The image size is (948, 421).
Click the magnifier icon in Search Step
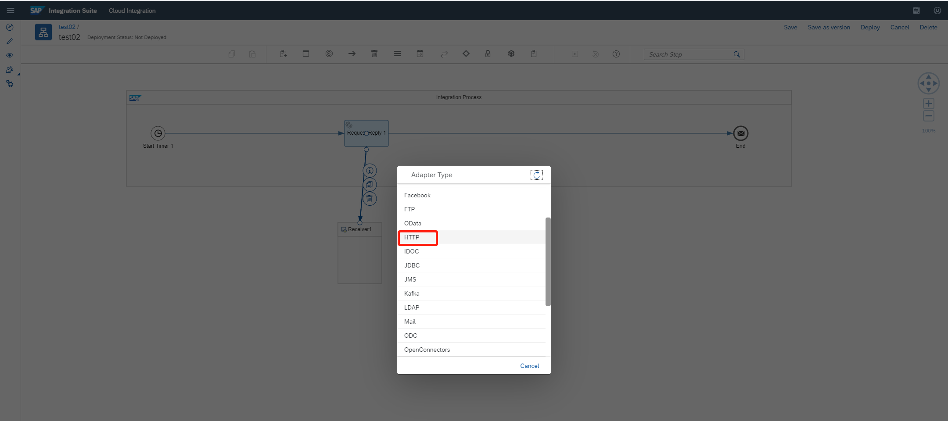737,54
